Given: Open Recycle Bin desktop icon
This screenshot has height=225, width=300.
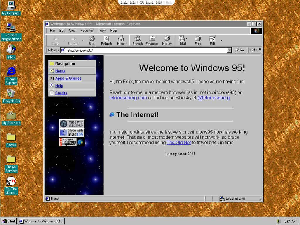Looking at the screenshot, I should [11, 94].
